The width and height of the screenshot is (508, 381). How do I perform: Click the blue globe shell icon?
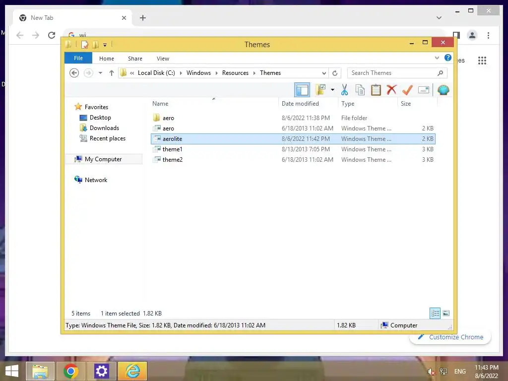(x=443, y=90)
